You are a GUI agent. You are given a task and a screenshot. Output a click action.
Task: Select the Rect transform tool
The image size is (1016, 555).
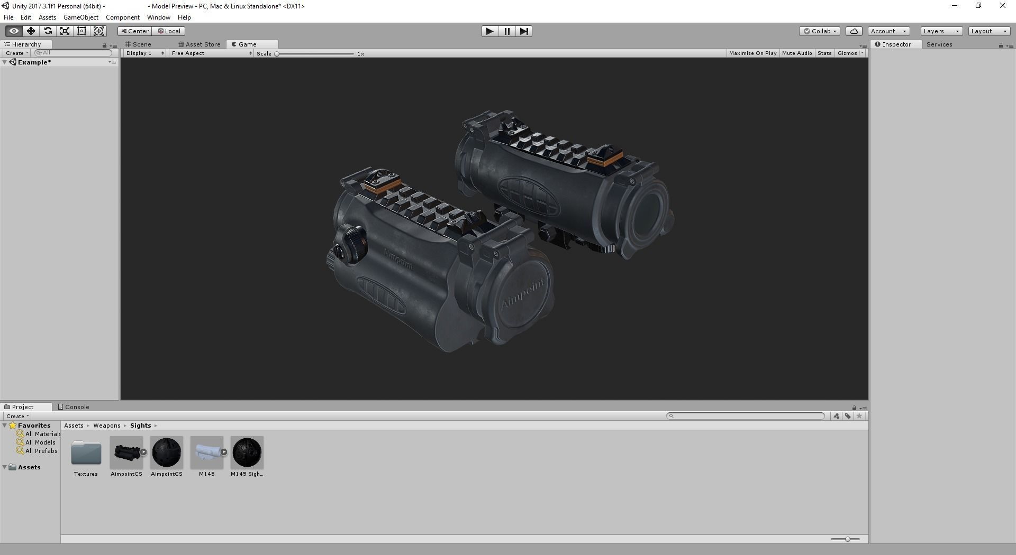point(81,31)
